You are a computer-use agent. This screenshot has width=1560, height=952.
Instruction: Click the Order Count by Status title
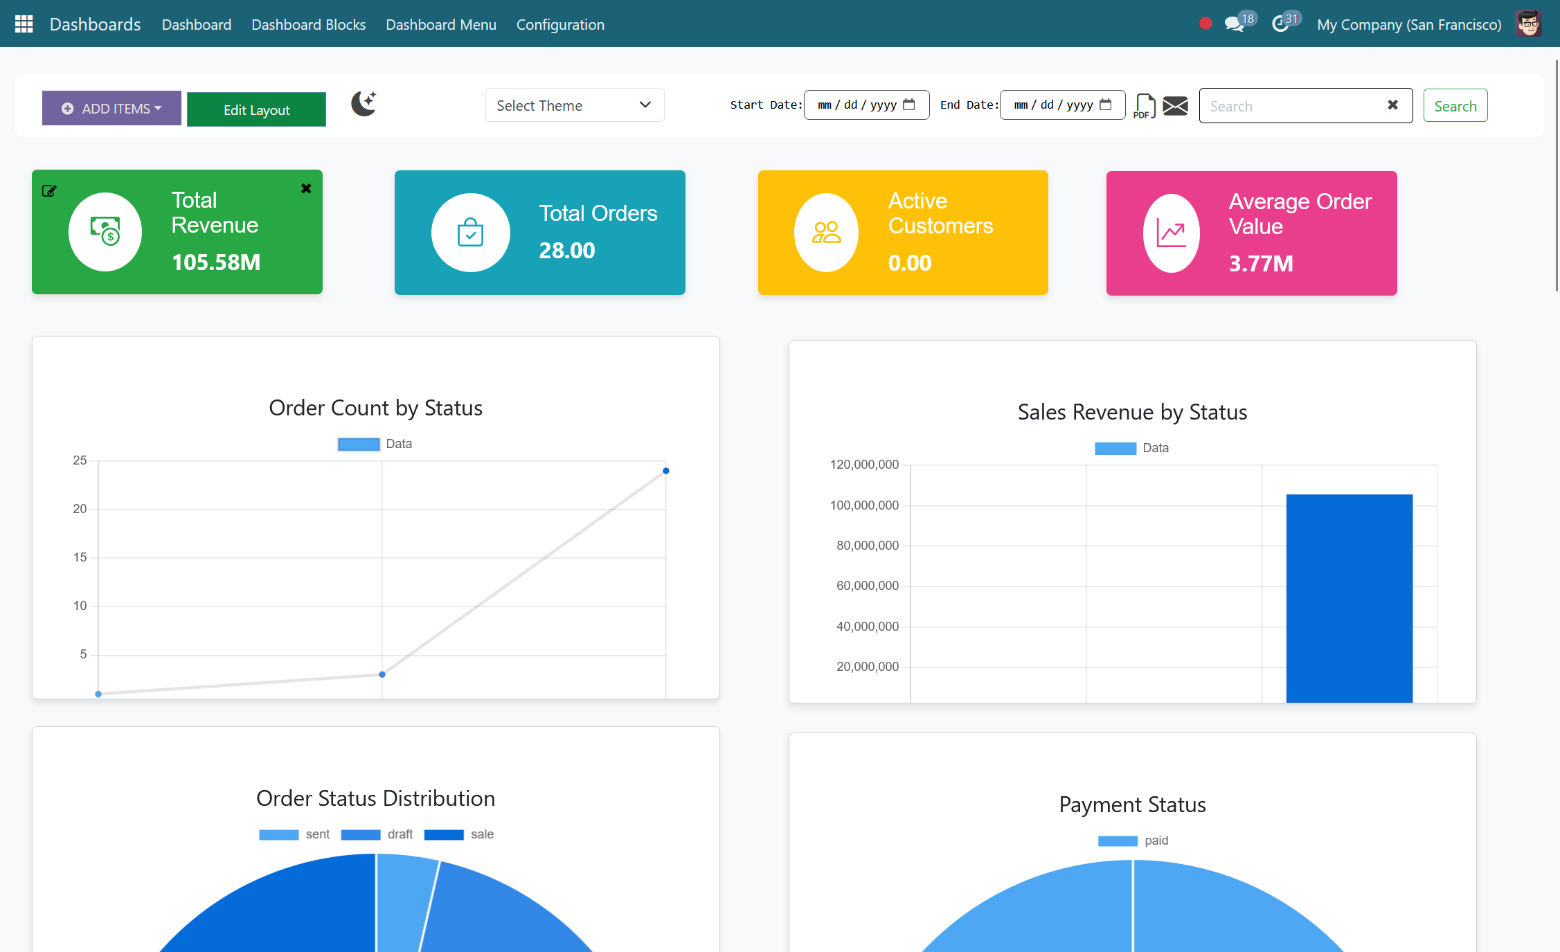pyautogui.click(x=375, y=408)
